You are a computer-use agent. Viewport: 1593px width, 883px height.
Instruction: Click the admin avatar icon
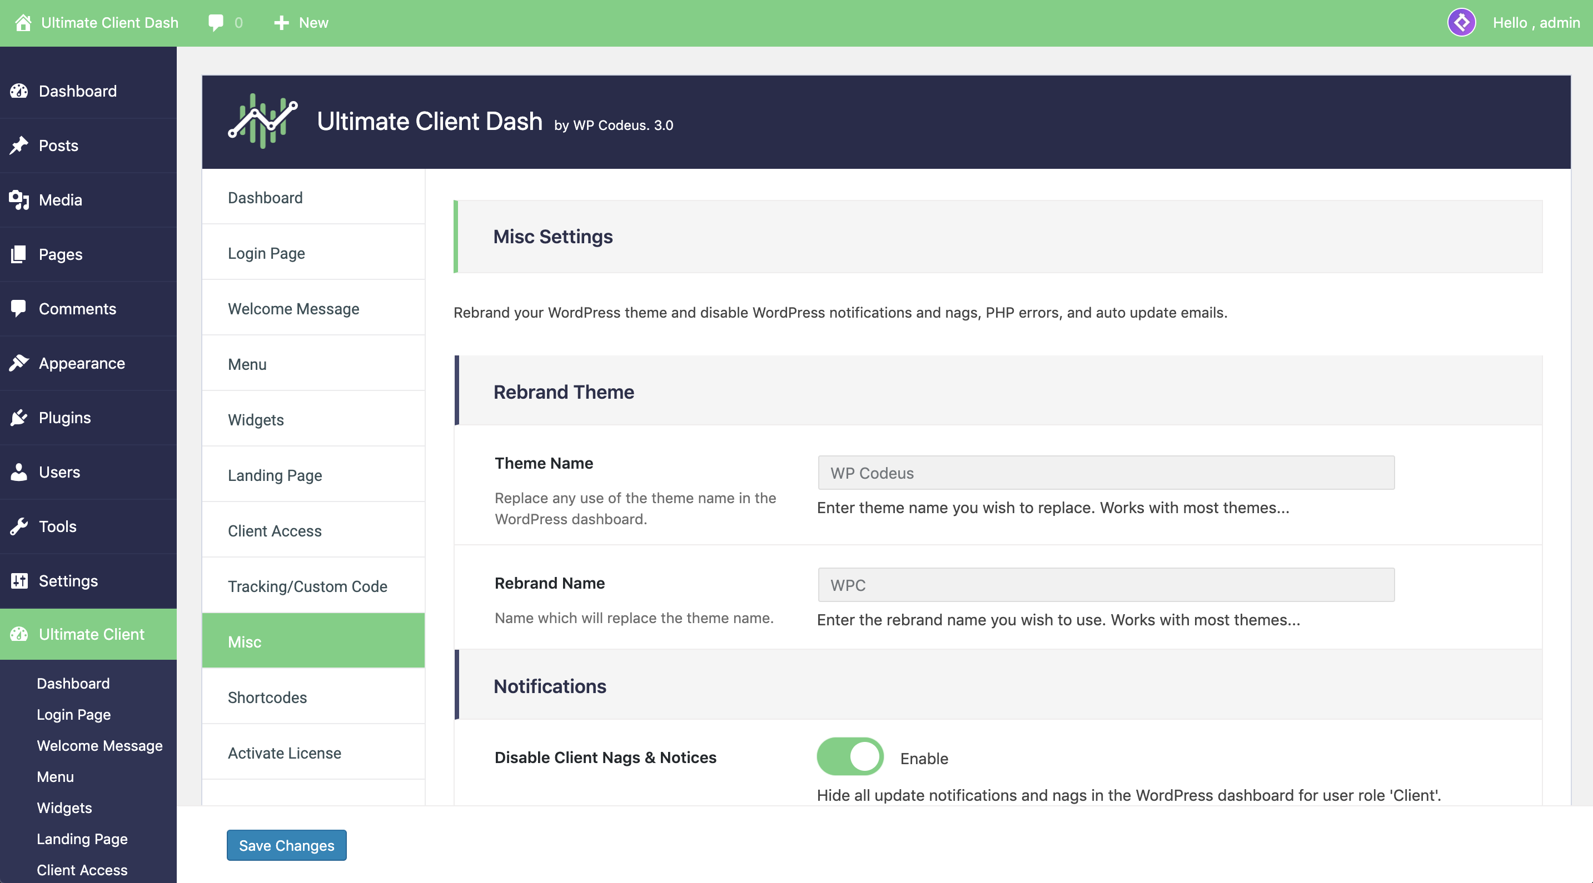(x=1461, y=23)
